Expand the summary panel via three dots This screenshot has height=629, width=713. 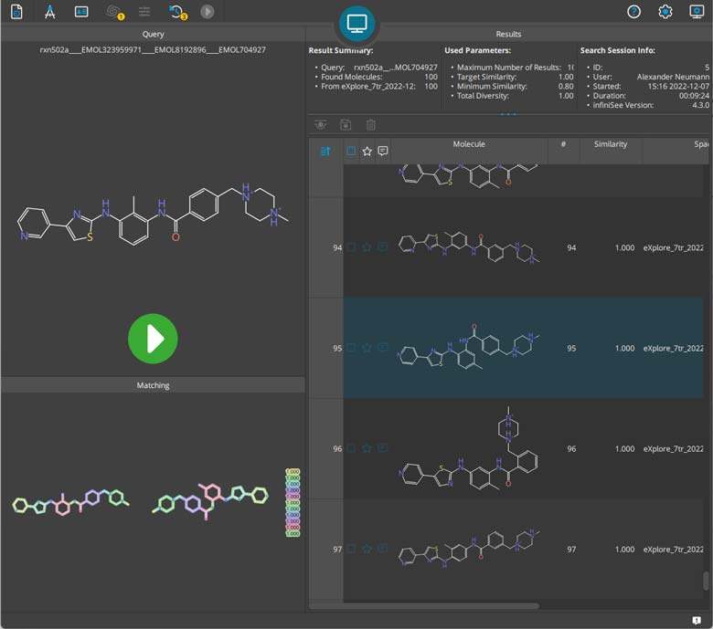(508, 114)
